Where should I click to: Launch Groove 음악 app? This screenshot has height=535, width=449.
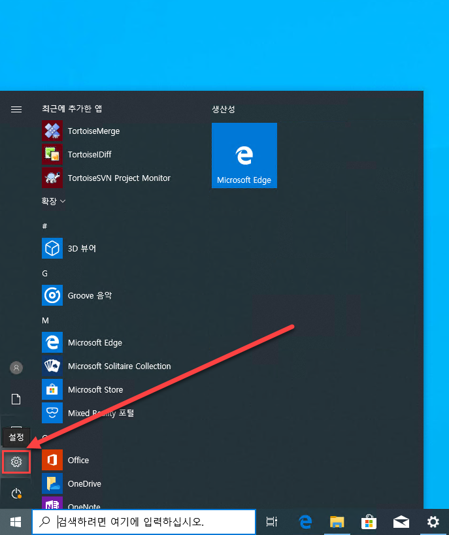77,295
